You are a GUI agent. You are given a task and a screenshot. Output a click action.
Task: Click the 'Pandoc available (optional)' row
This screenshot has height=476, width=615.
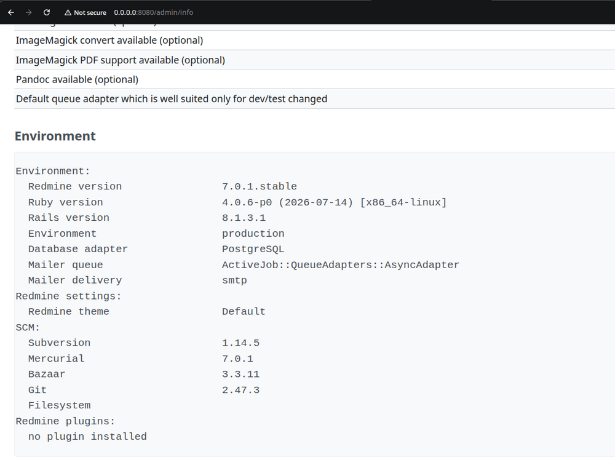tap(314, 79)
